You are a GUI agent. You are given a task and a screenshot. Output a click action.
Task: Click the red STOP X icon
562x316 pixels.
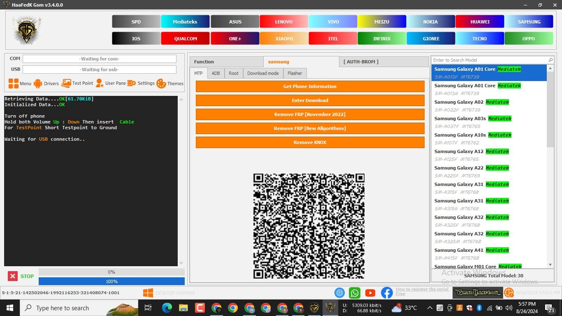(13, 276)
